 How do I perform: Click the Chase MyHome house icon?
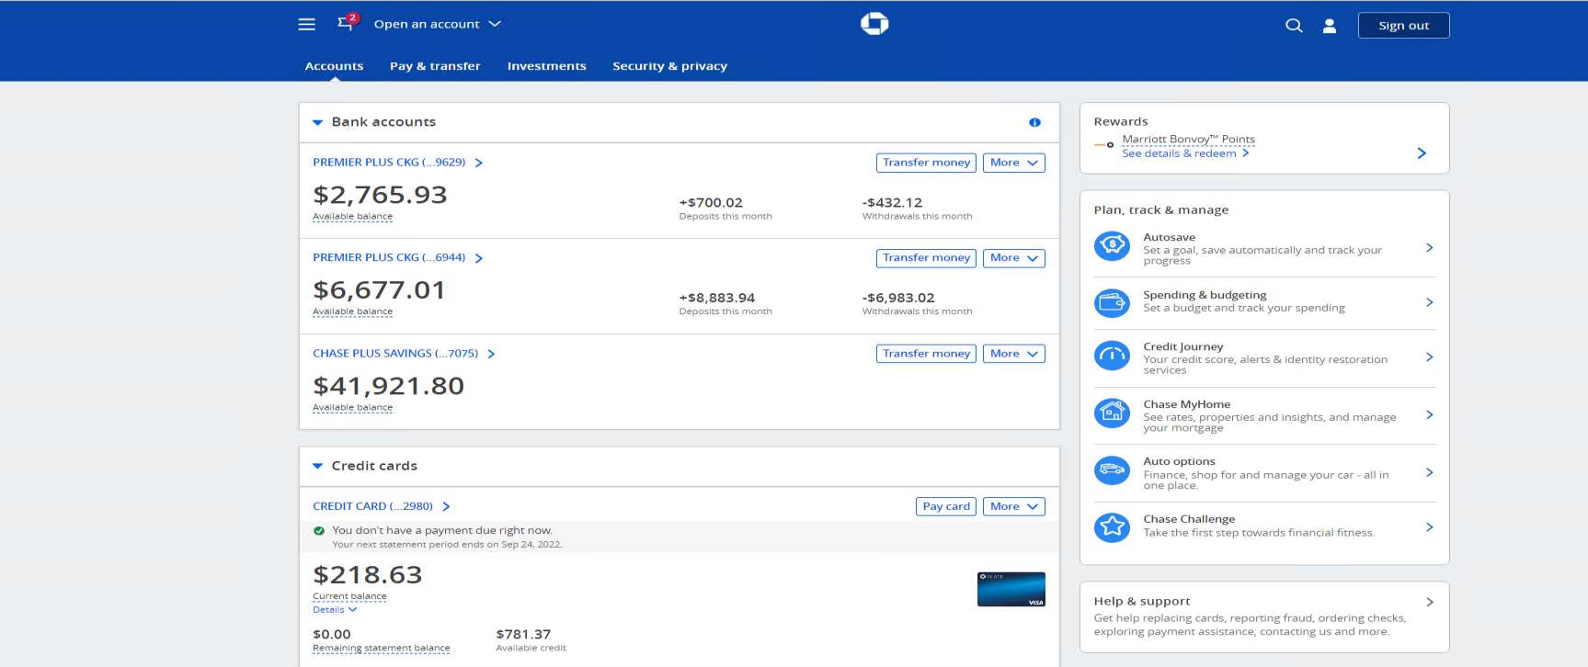1112,413
